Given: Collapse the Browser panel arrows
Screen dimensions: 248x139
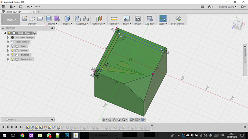Looking at the screenshot, I should click(x=3, y=28).
